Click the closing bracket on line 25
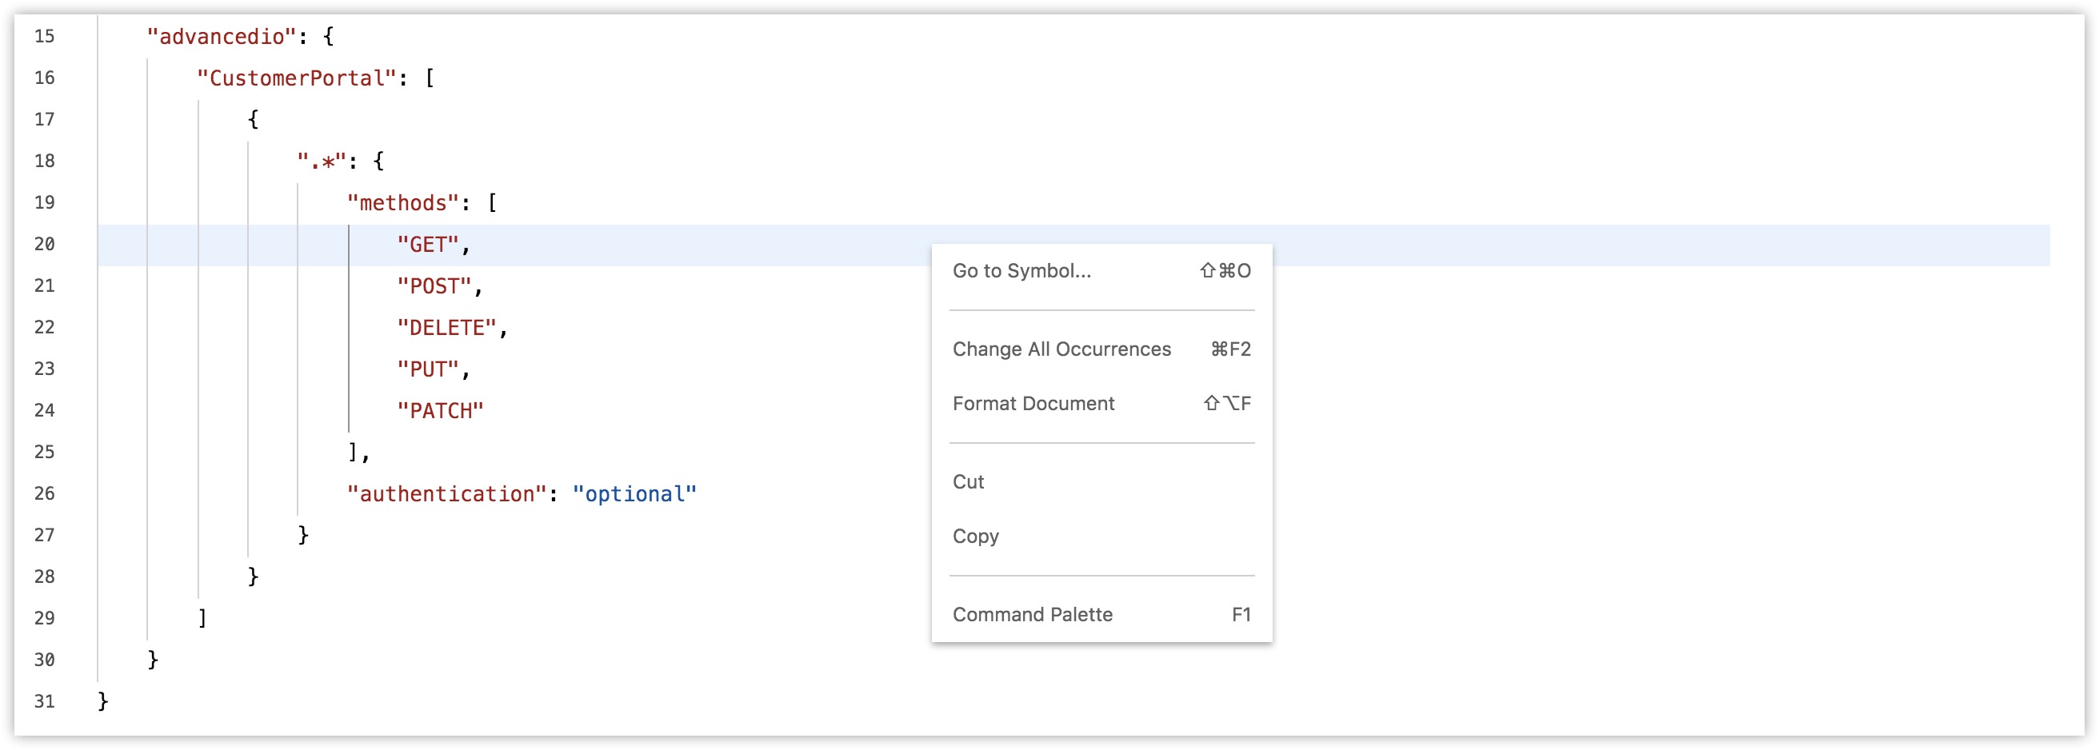Viewport: 2099px width, 750px height. [x=353, y=452]
